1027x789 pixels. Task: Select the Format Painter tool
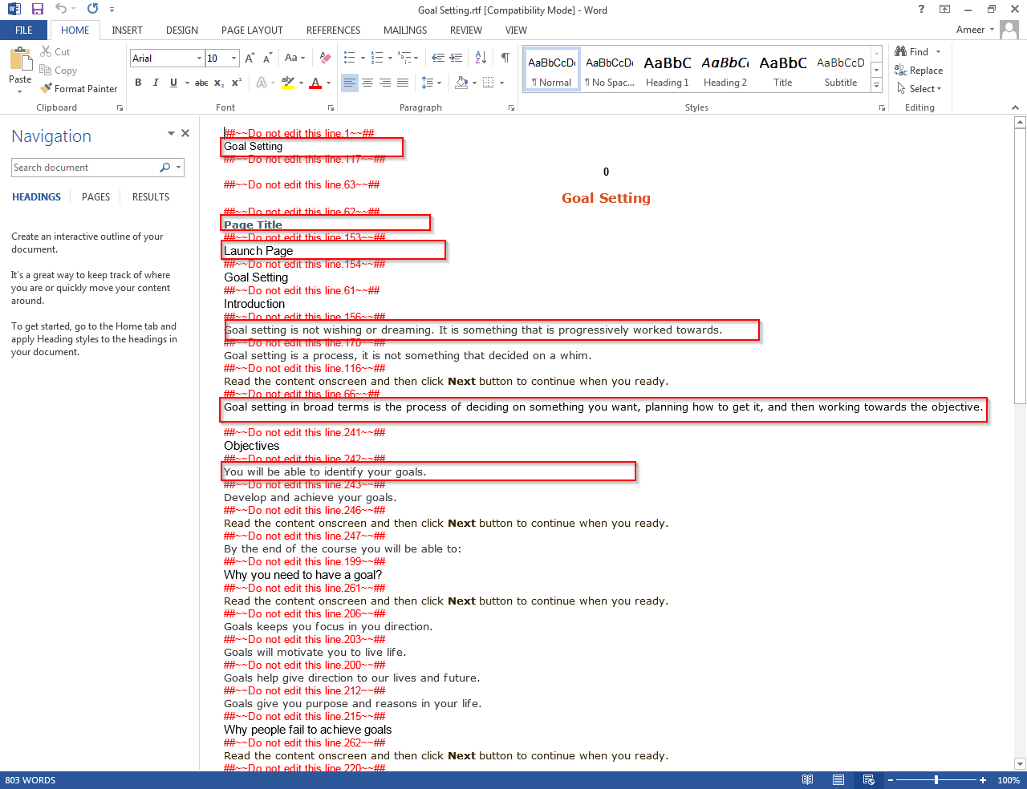point(79,89)
